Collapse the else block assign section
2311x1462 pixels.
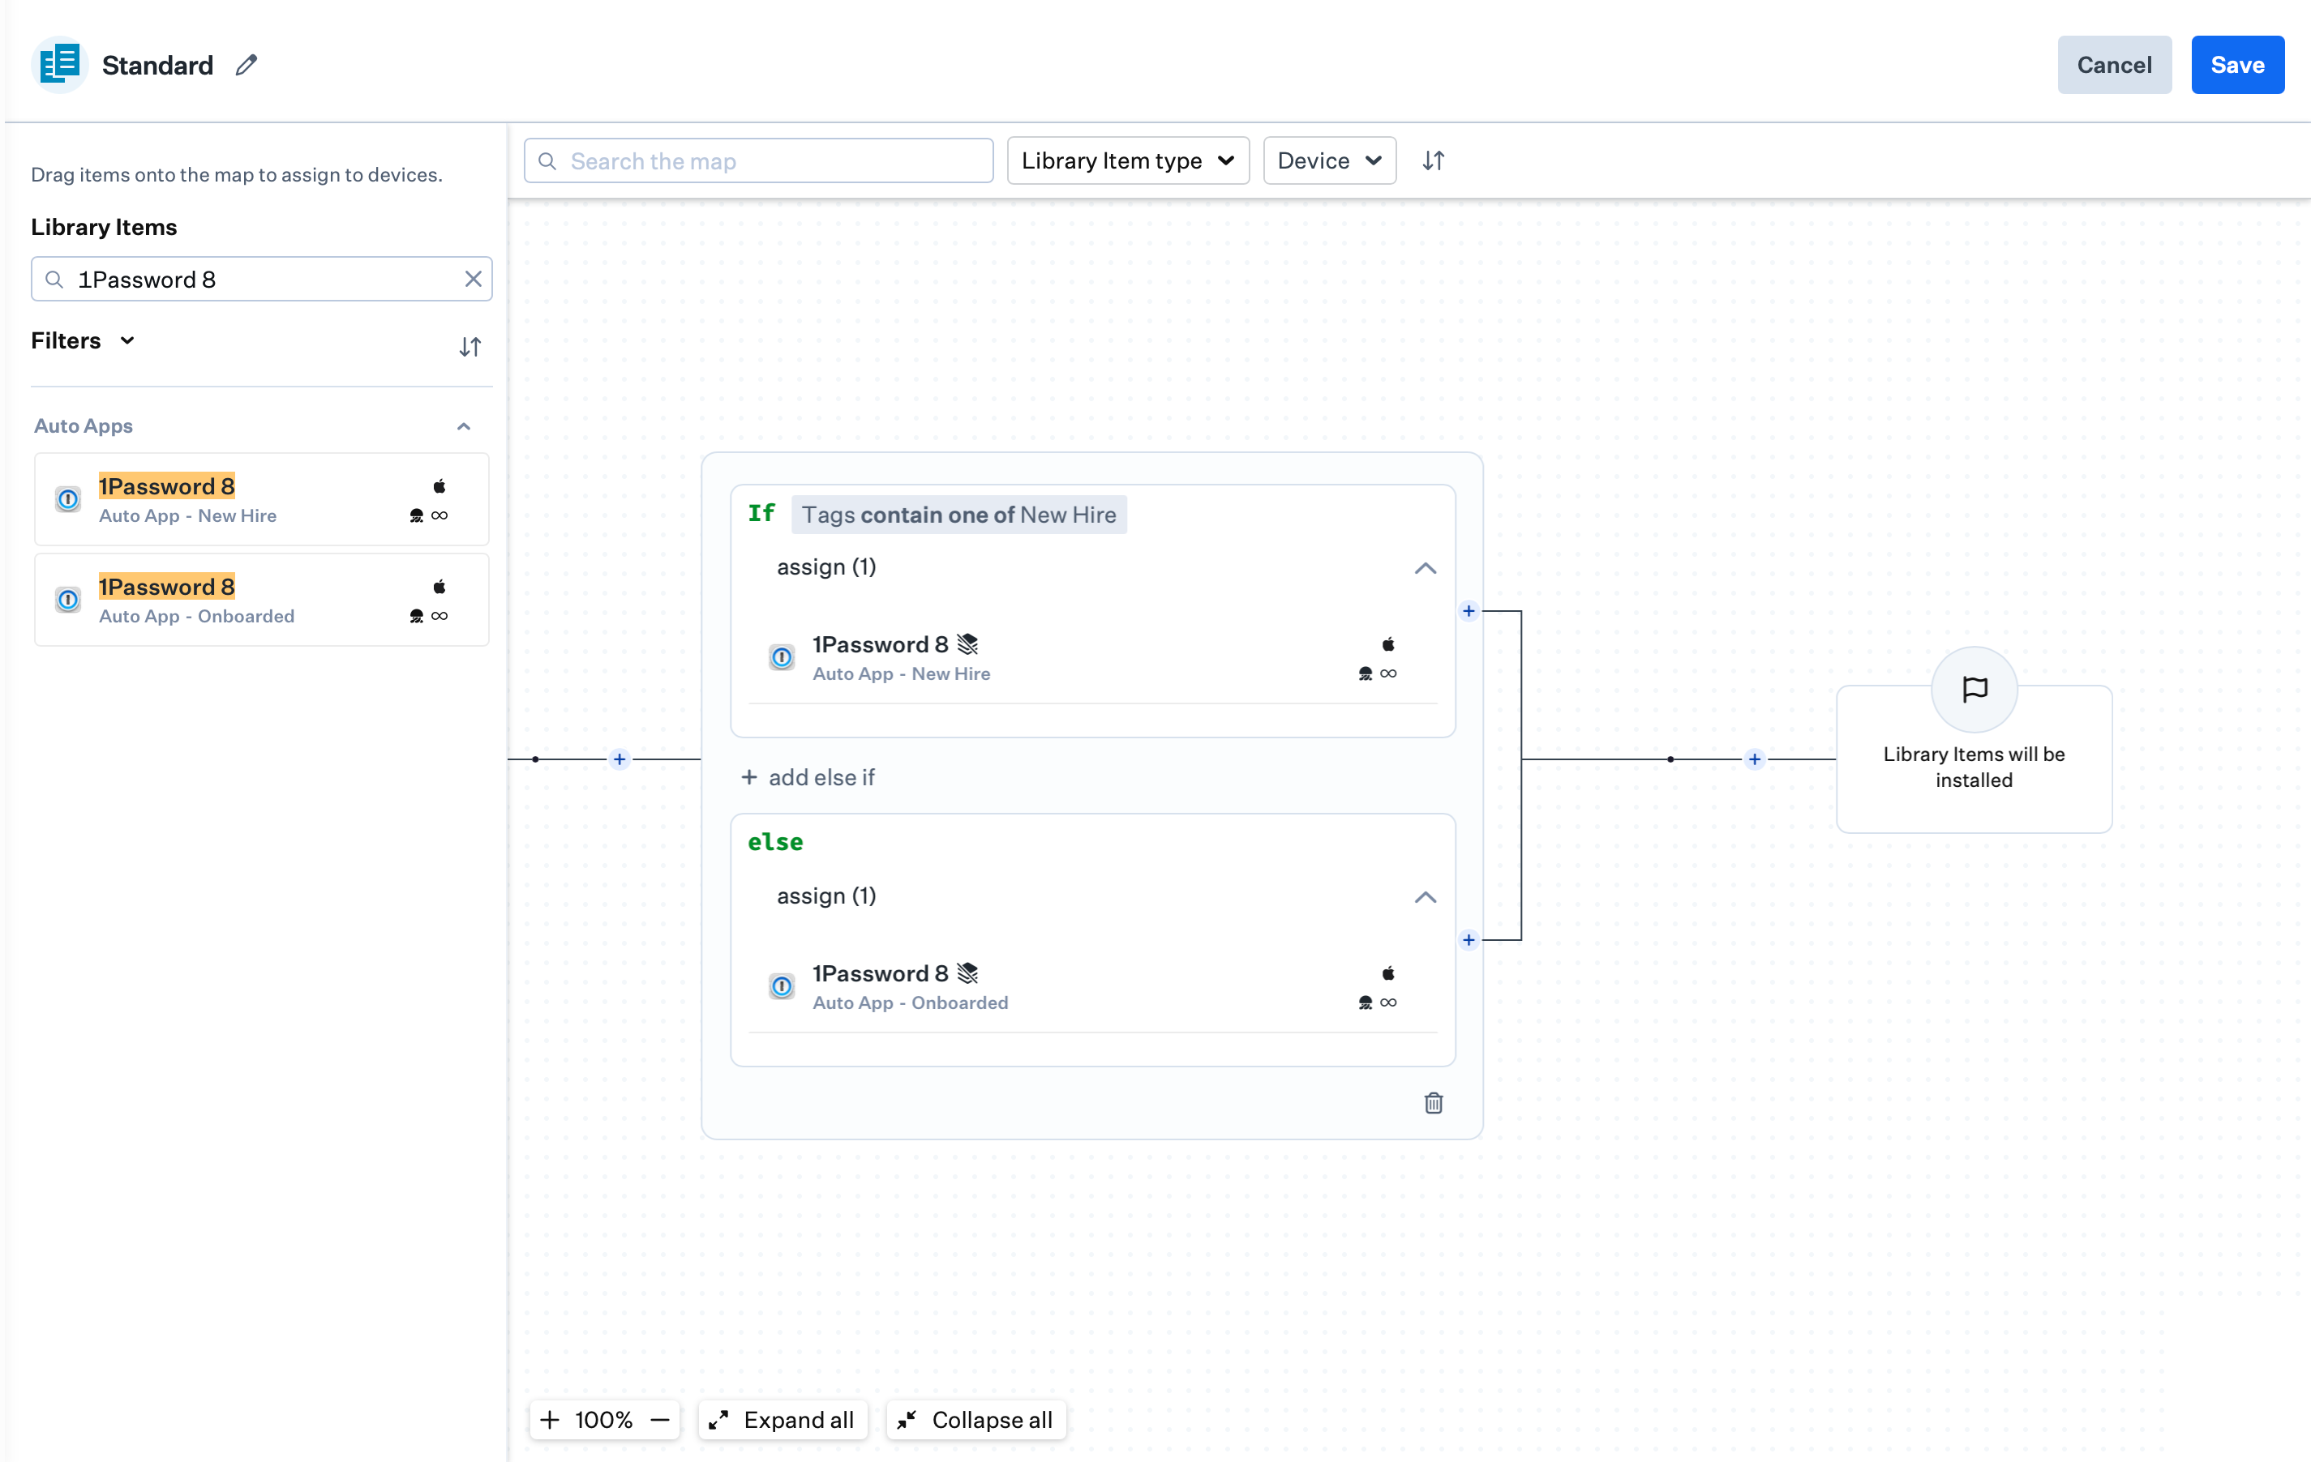(x=1424, y=897)
